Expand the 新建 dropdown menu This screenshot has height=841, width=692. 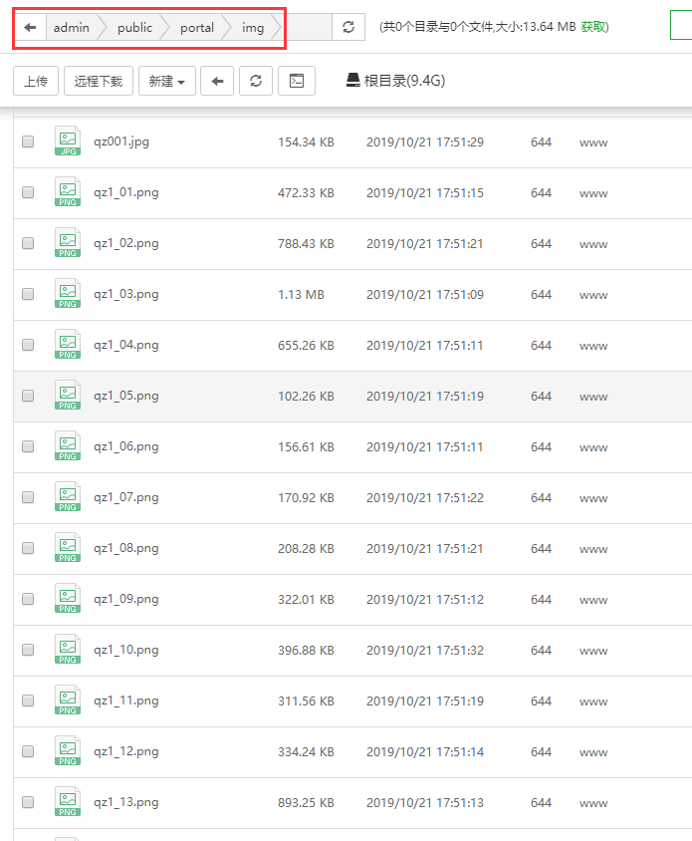166,82
